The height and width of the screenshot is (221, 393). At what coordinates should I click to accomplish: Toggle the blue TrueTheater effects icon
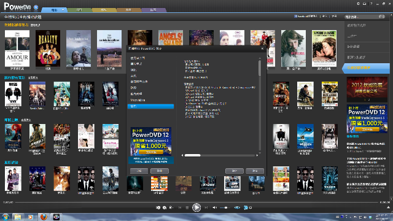[x=237, y=207]
